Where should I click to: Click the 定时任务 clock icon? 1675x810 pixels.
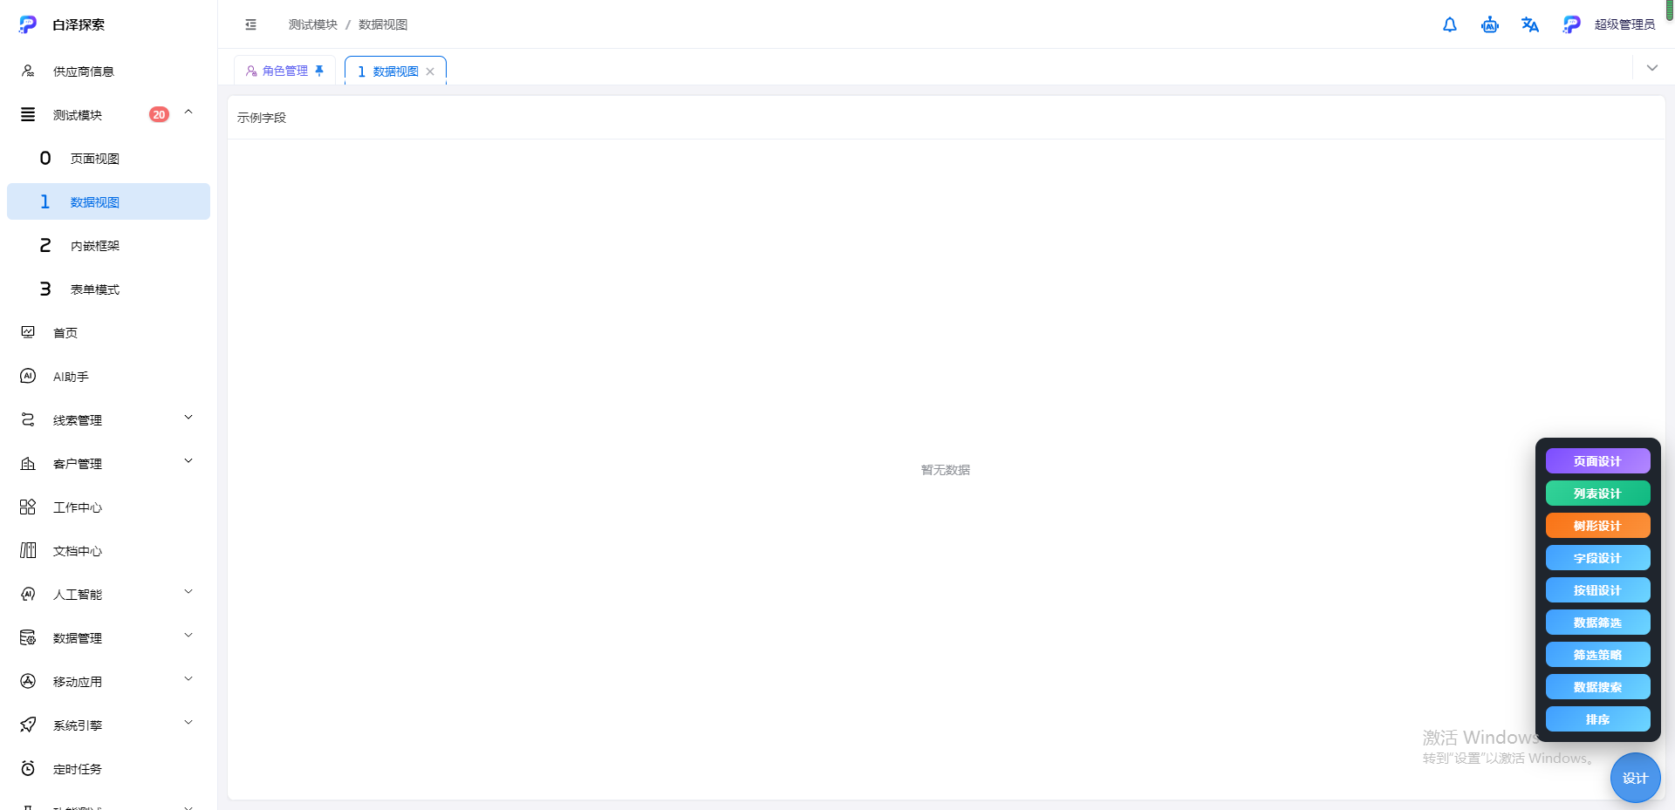28,768
